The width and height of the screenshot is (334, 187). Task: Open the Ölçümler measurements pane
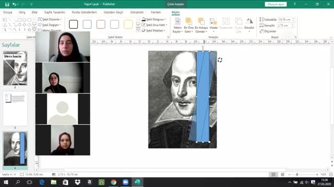click(x=268, y=31)
